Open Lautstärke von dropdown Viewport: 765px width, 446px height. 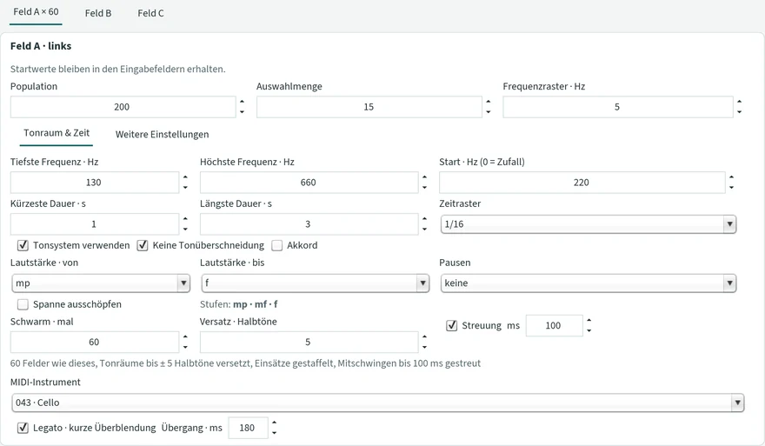pos(101,283)
